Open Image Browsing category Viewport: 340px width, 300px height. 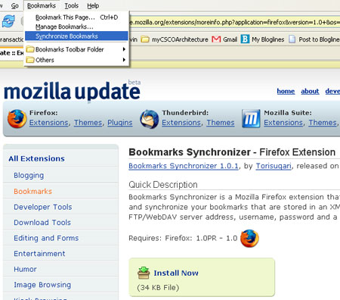[x=42, y=285]
